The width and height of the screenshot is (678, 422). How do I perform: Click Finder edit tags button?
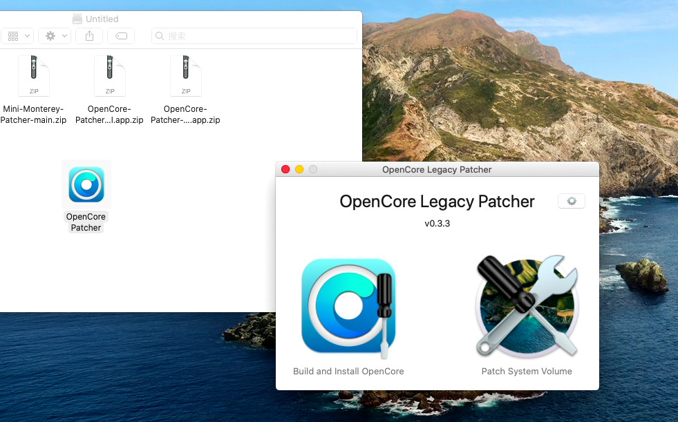[121, 36]
